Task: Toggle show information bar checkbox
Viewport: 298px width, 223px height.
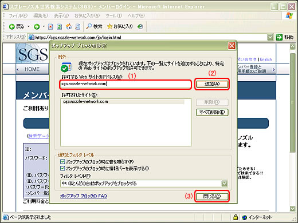Action: click(62, 168)
